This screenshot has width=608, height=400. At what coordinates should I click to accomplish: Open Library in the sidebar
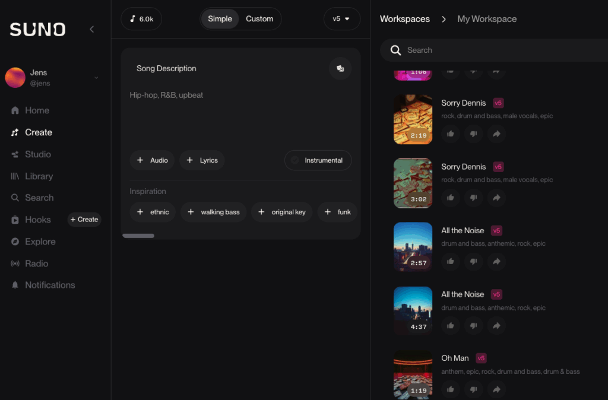39,176
